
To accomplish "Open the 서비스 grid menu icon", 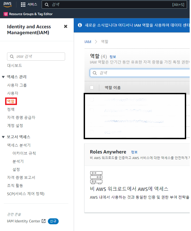I will (23, 5).
